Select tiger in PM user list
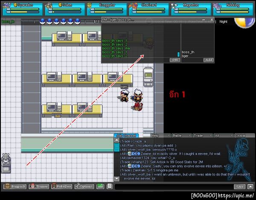 [185, 56]
